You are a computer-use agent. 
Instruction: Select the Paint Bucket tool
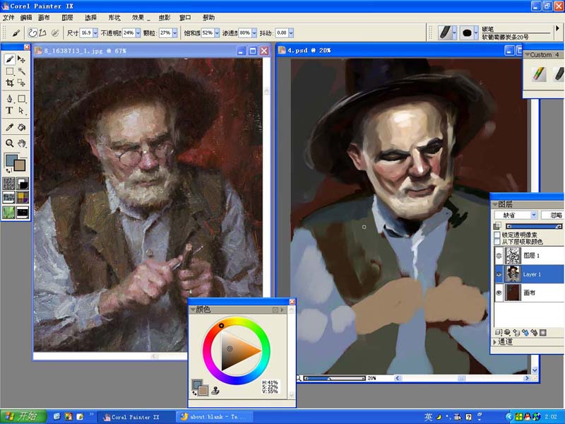tap(22, 127)
